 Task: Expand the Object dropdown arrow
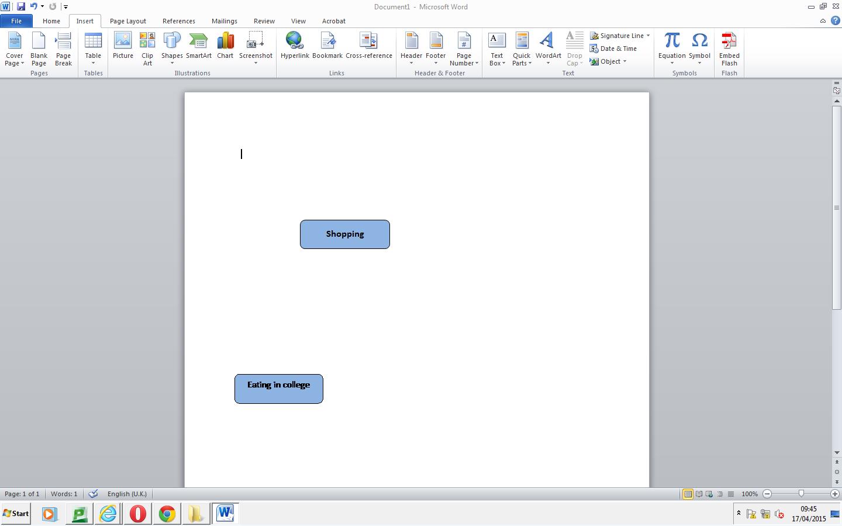click(x=624, y=61)
